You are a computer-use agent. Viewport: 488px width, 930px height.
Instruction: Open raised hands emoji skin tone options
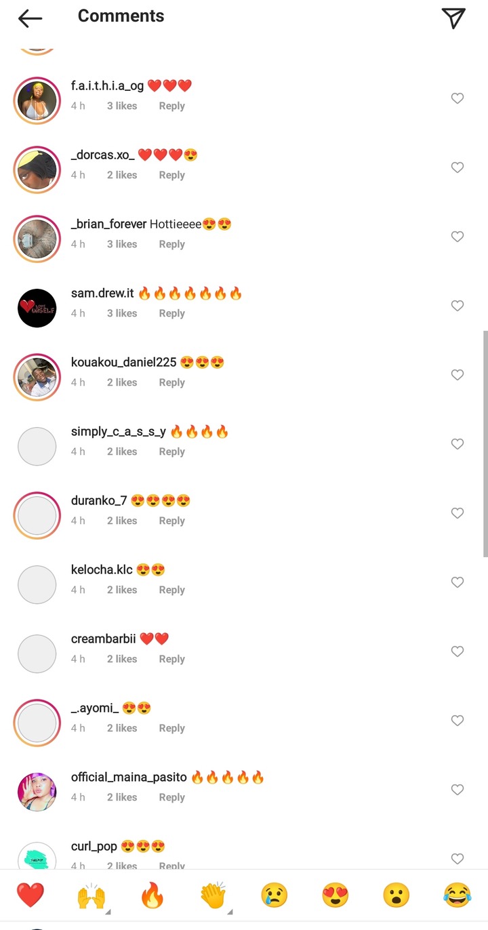(x=91, y=896)
